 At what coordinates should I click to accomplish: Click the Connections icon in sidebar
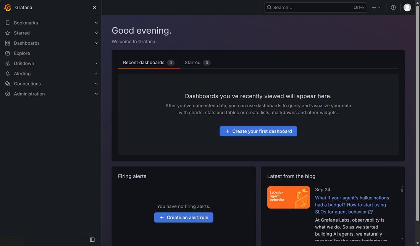point(8,84)
